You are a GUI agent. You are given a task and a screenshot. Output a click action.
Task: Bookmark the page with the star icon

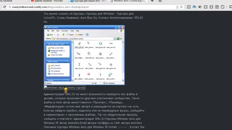[x=181, y=7]
